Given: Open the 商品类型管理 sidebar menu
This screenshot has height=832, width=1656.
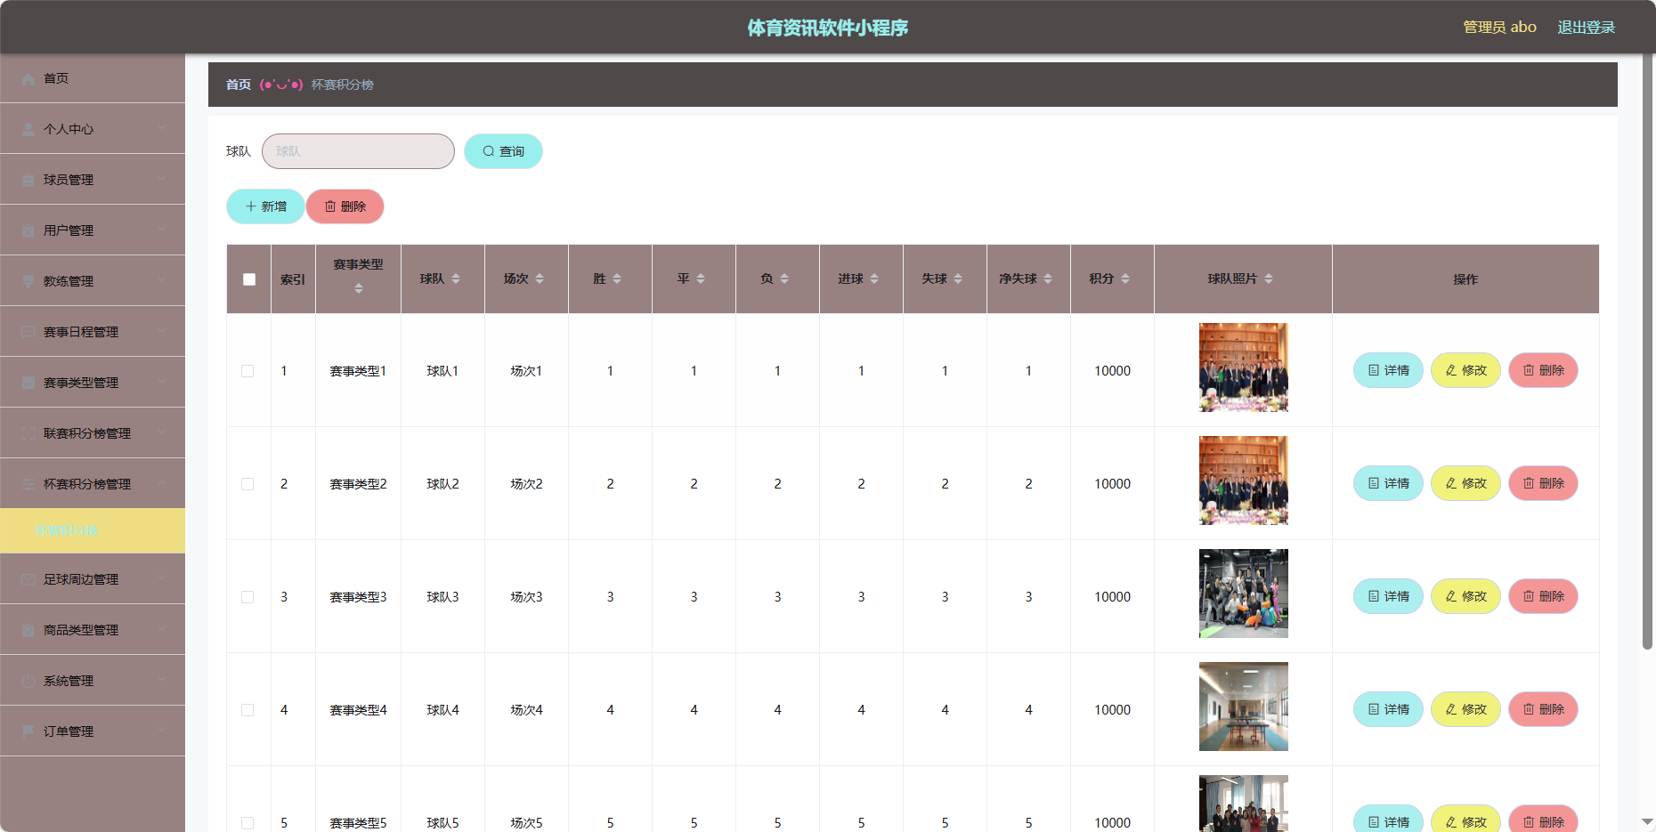Looking at the screenshot, I should tap(93, 630).
